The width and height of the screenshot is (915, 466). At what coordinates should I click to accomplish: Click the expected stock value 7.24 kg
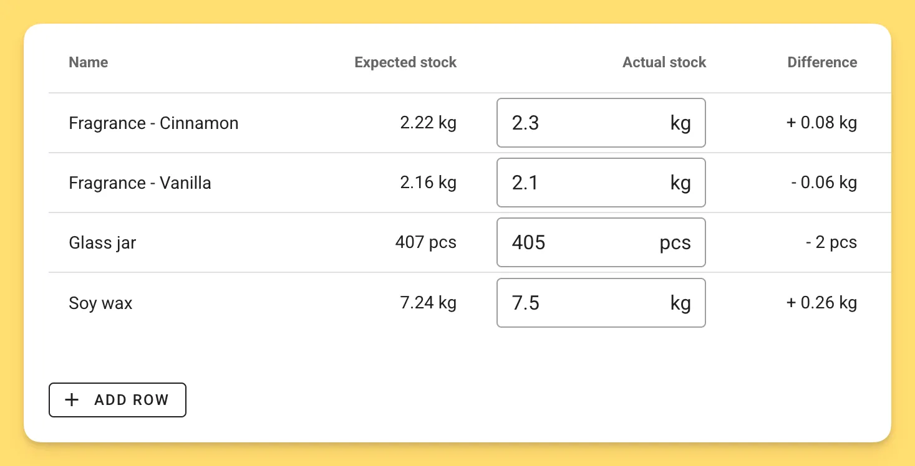tap(428, 303)
